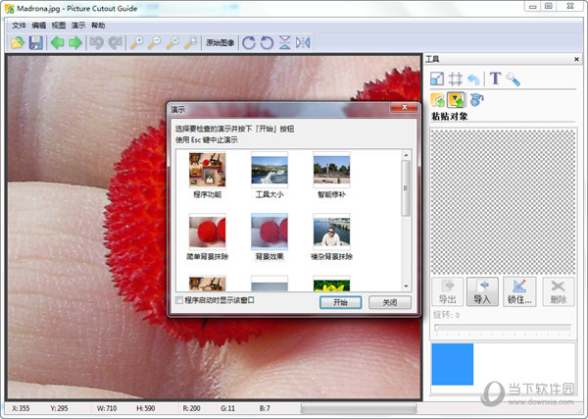The width and height of the screenshot is (588, 419).
Task: Click the horizontal scrollbar in status bar
Action: click(359, 408)
